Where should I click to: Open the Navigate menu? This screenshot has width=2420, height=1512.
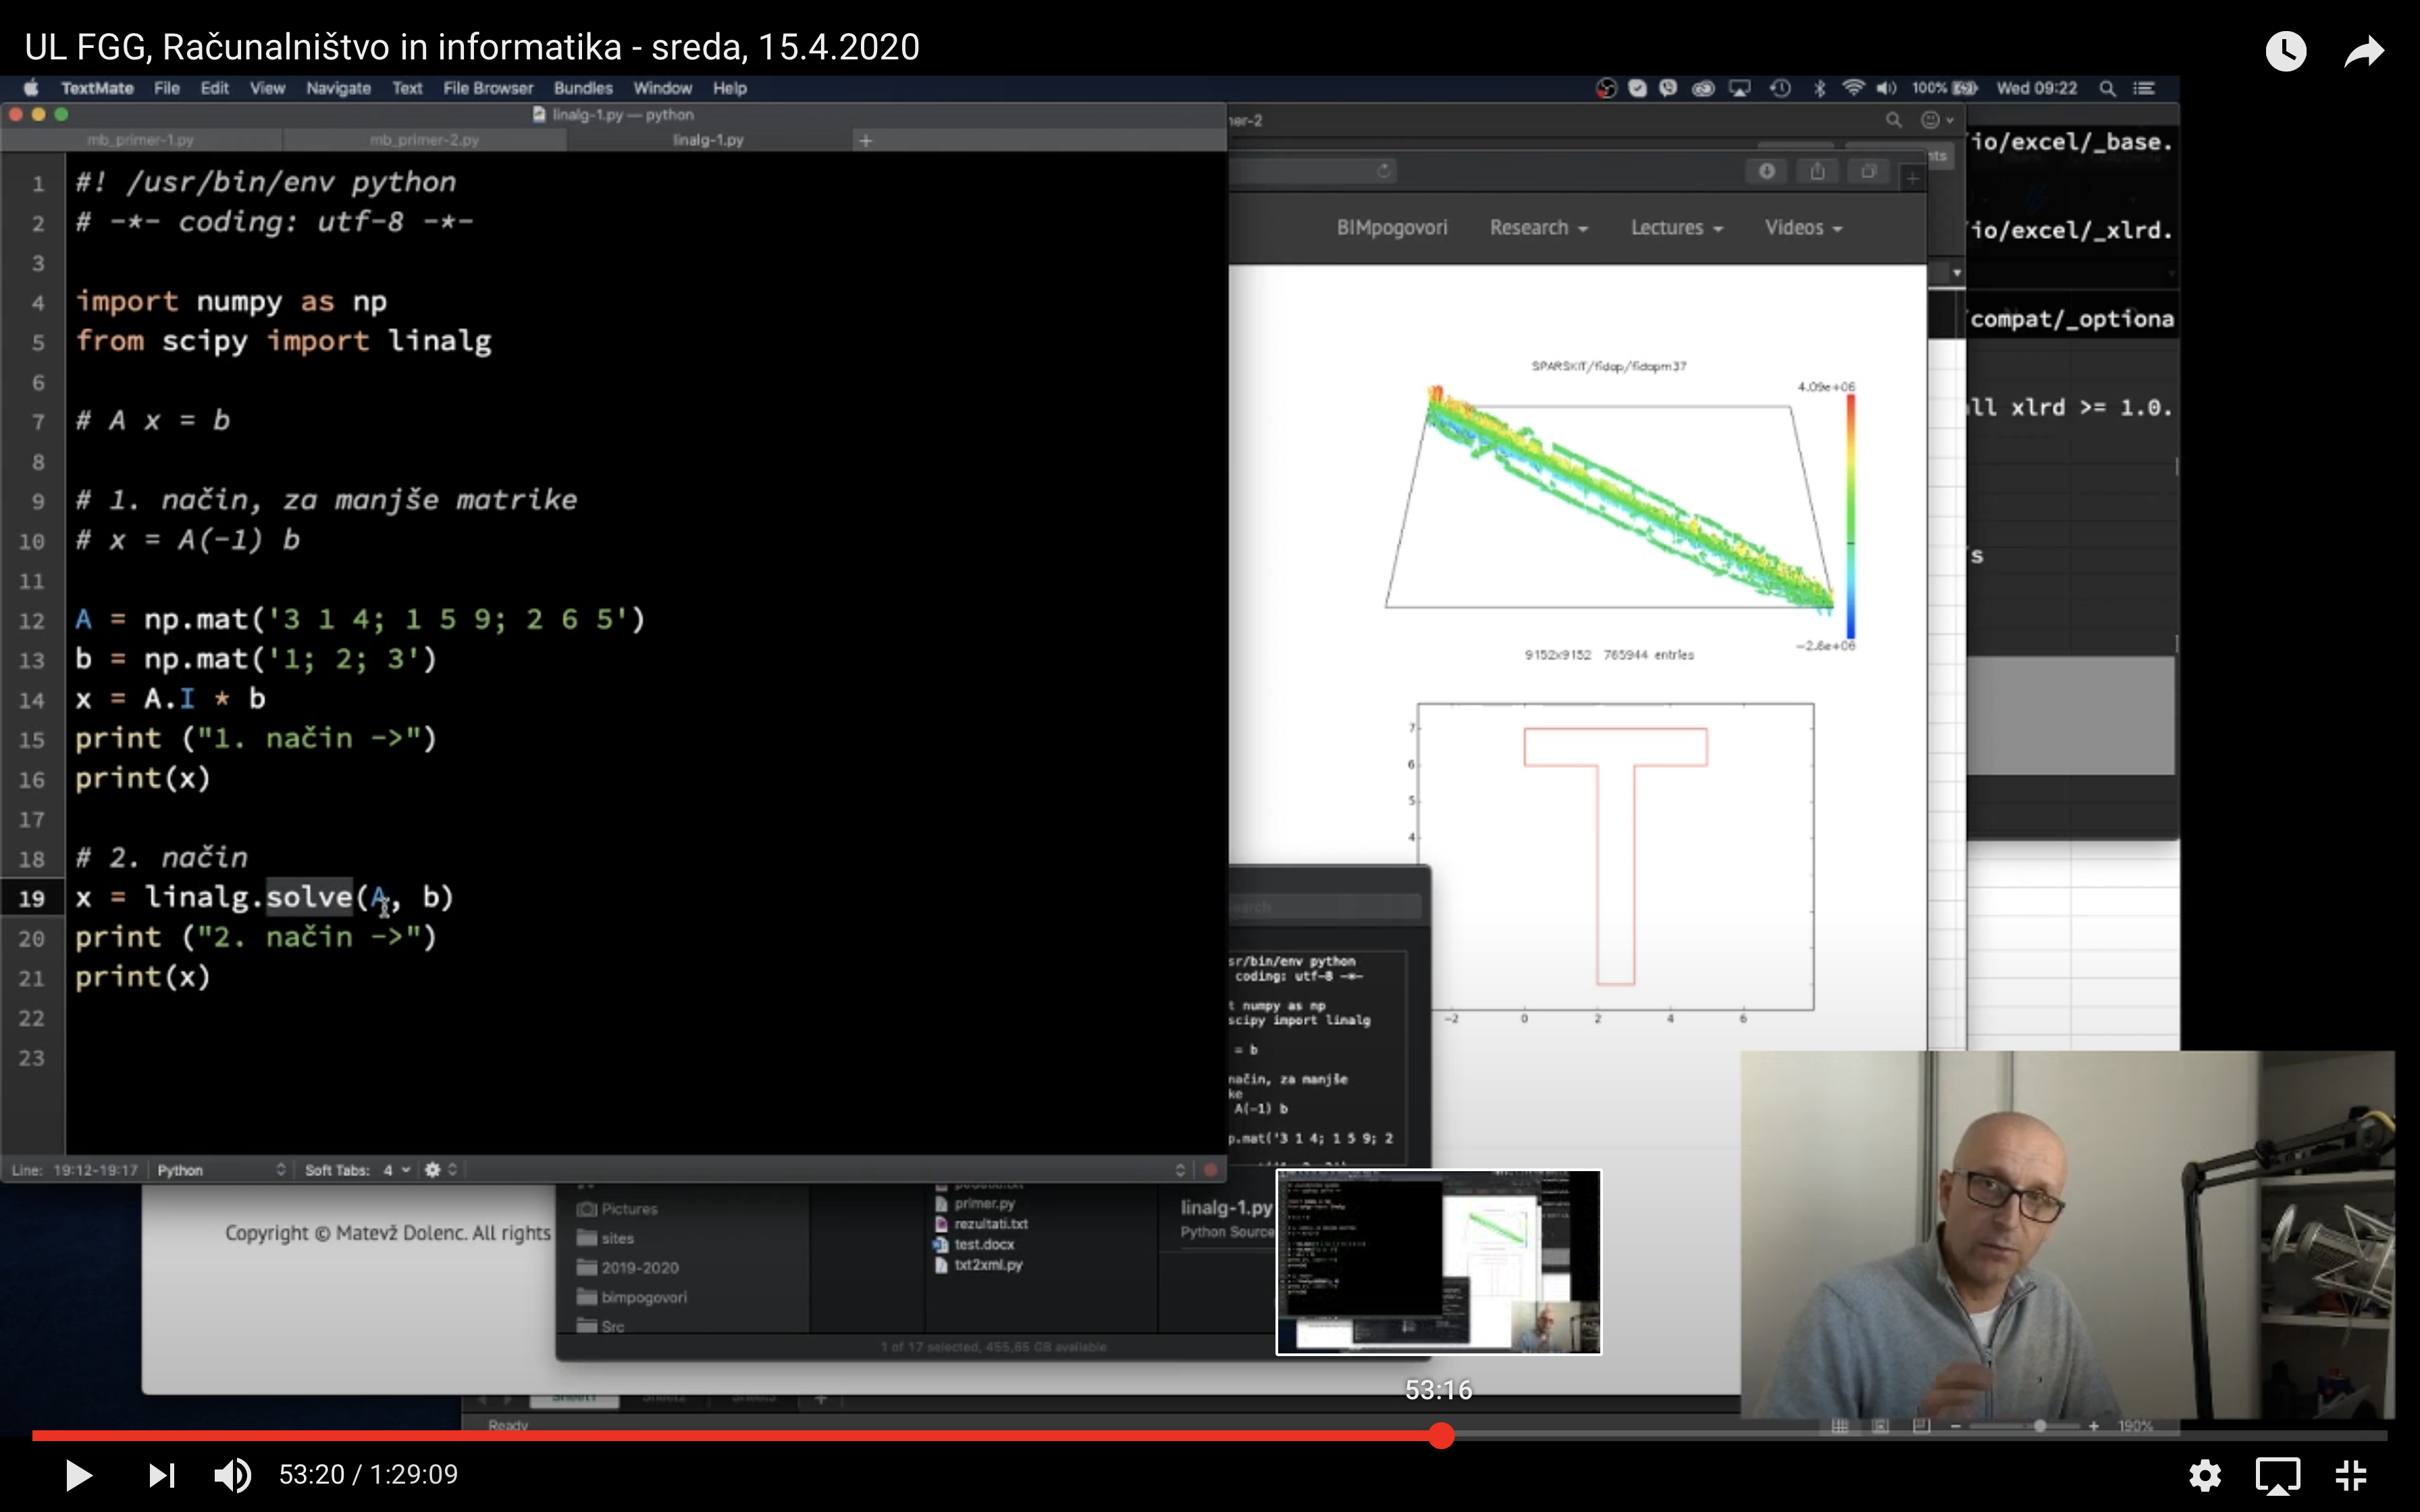[338, 88]
